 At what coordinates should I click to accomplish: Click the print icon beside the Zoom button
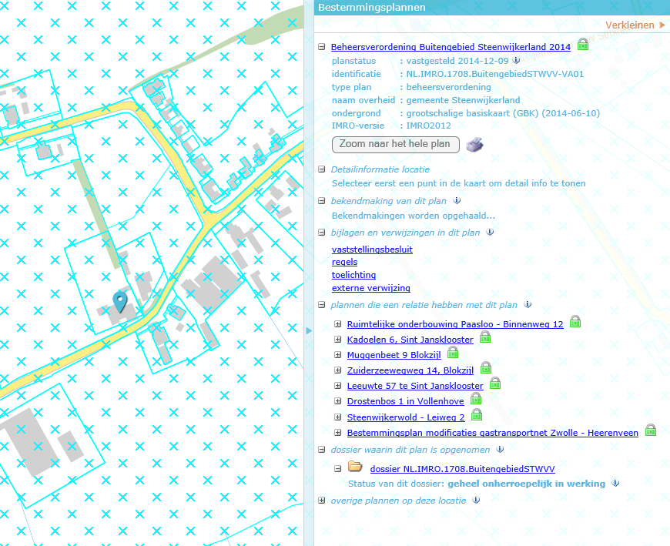point(474,145)
